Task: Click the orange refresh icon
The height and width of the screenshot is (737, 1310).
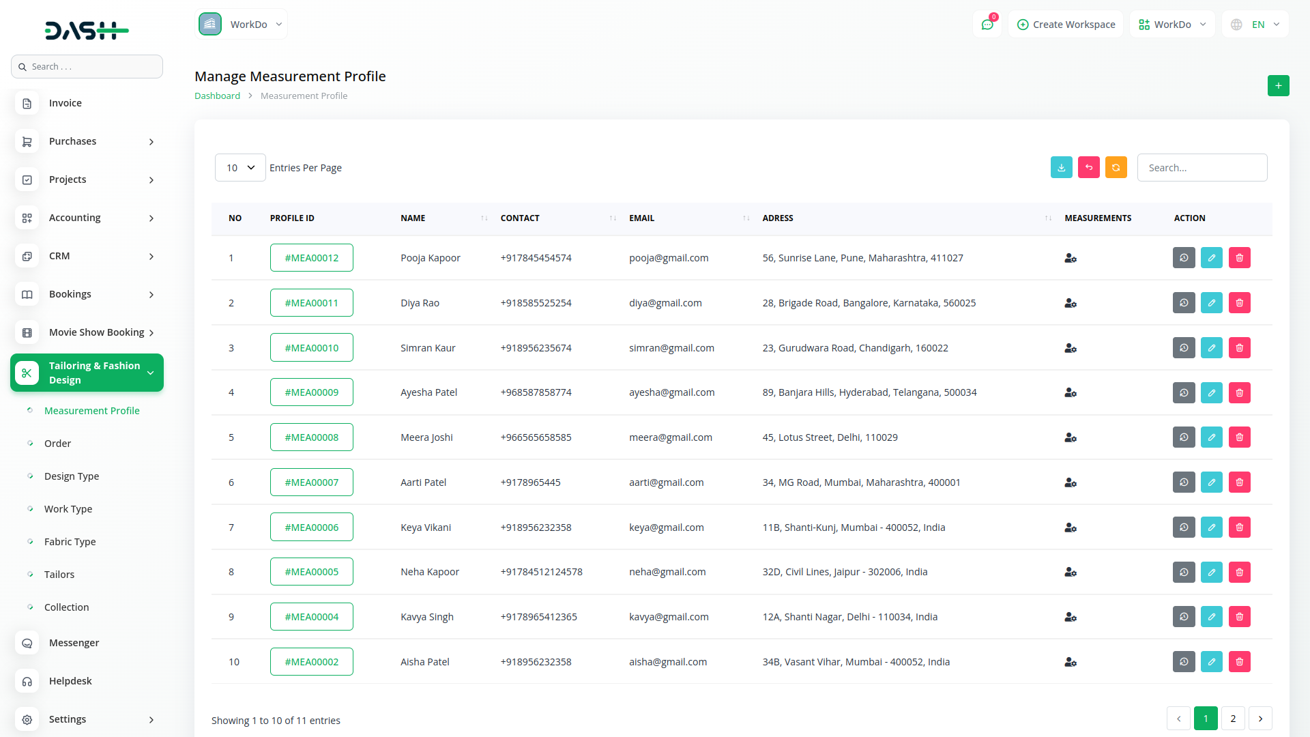Action: coord(1116,167)
